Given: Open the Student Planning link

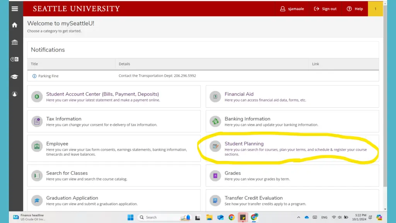Looking at the screenshot, I should click(244, 144).
